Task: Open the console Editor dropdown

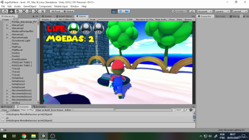Action: pos(69,110)
